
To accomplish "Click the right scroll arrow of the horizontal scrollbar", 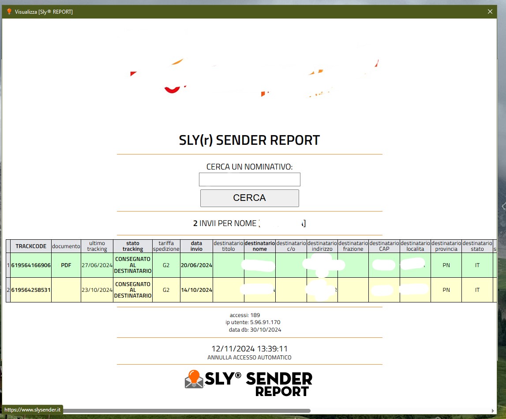I will 493,411.
